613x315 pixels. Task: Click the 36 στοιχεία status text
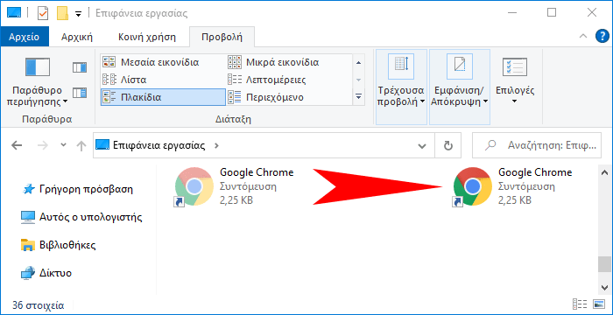[x=39, y=304]
